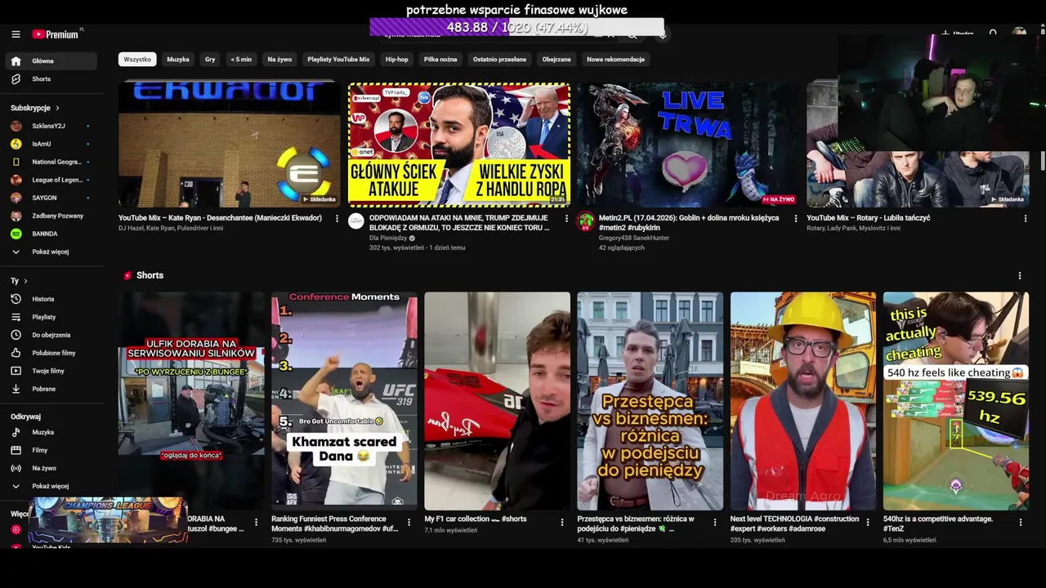Image resolution: width=1046 pixels, height=588 pixels.
Task: Open Filmy under Odkrywaj
Action: point(51,450)
